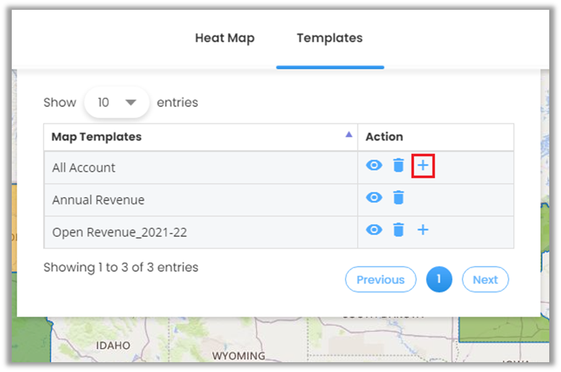
Task: Click the Action column header
Action: click(x=384, y=136)
